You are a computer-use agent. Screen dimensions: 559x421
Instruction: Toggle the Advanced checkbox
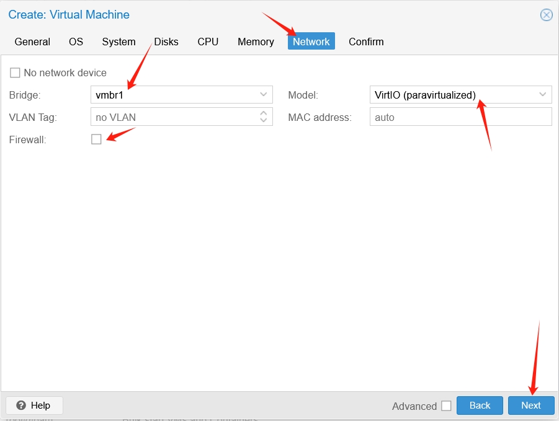(446, 405)
